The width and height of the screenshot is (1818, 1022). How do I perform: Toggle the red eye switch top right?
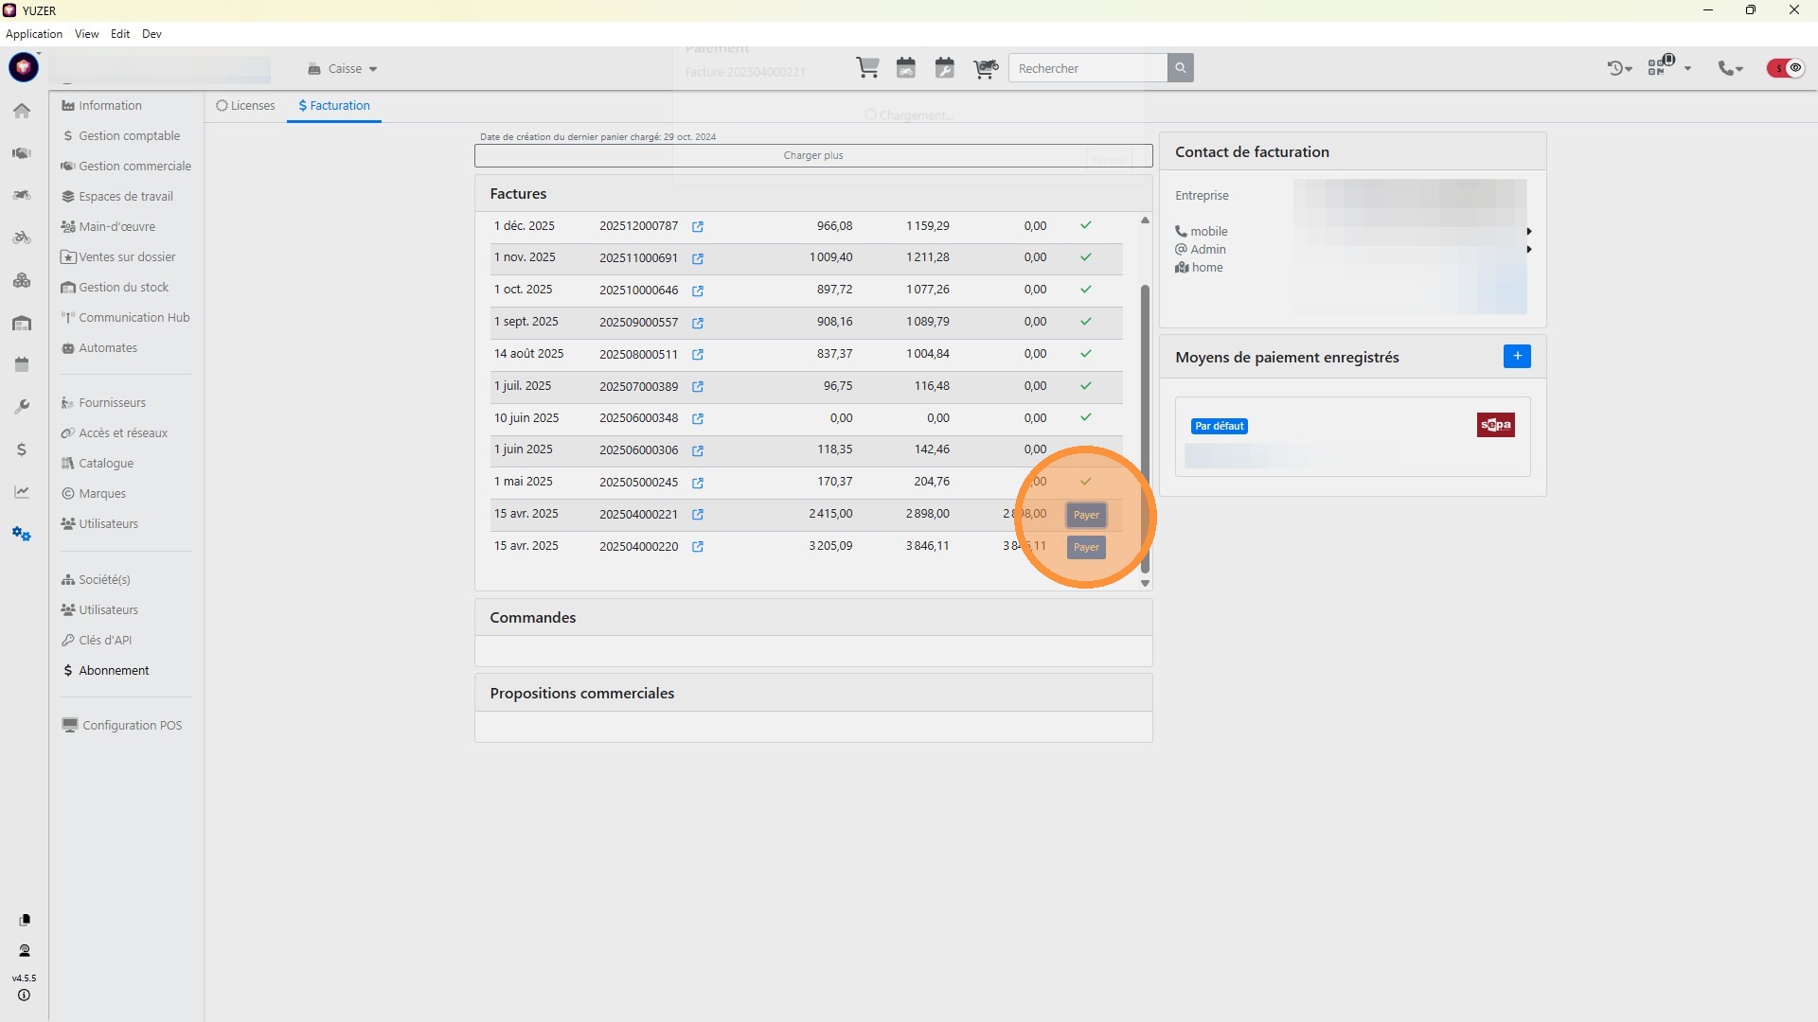1785,68
